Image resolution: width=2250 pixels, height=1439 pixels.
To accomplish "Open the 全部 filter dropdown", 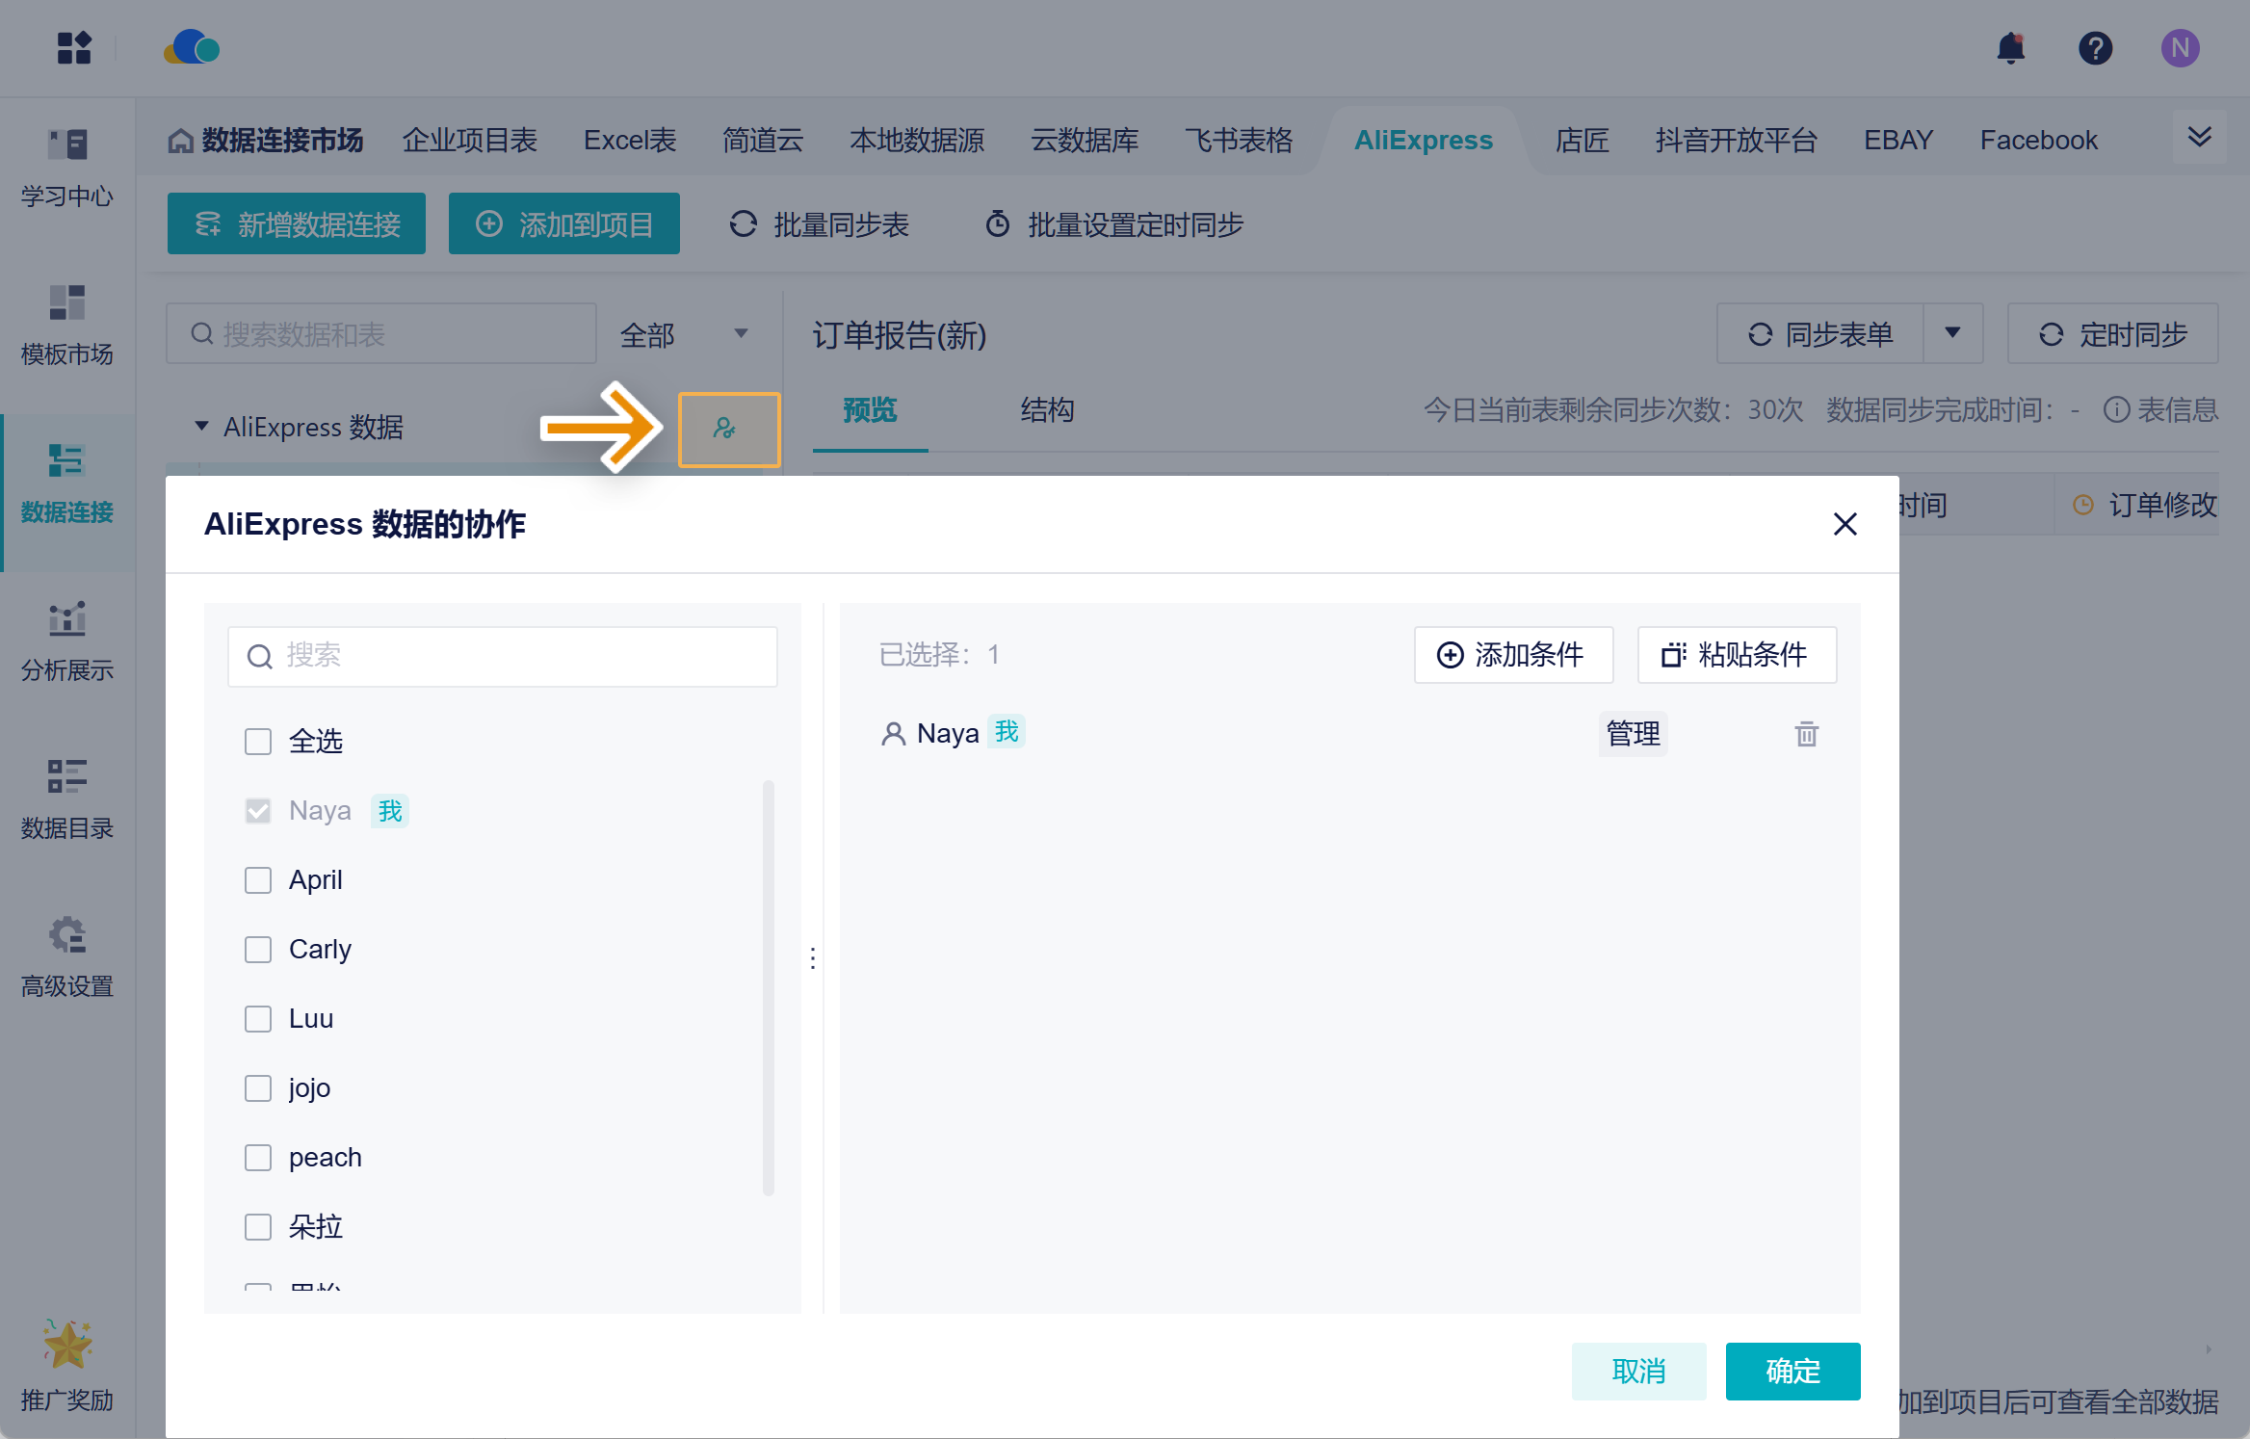I will click(684, 334).
